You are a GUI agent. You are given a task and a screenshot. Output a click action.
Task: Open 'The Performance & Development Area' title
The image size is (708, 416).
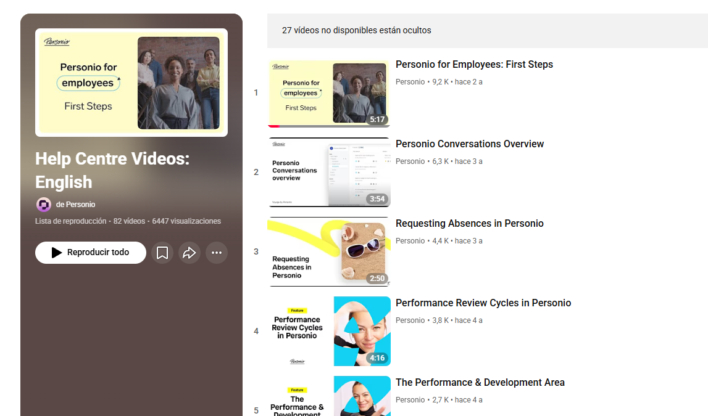[x=480, y=383]
